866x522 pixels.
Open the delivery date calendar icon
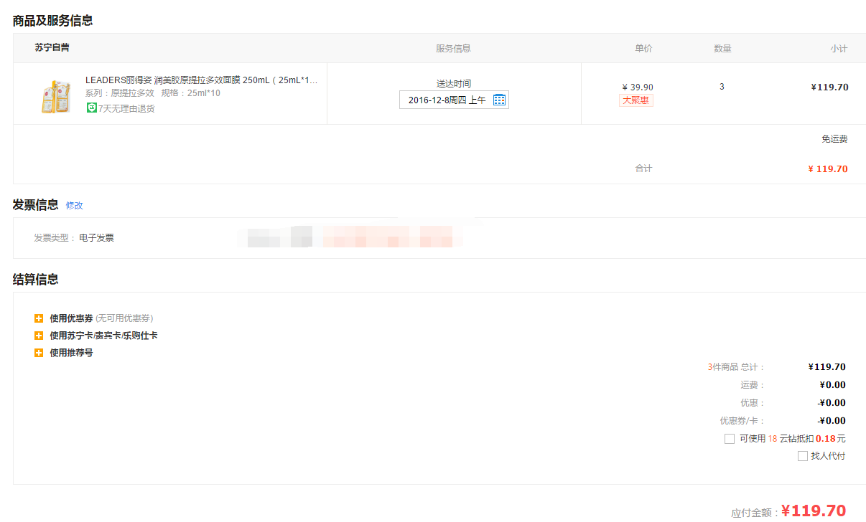pos(500,100)
